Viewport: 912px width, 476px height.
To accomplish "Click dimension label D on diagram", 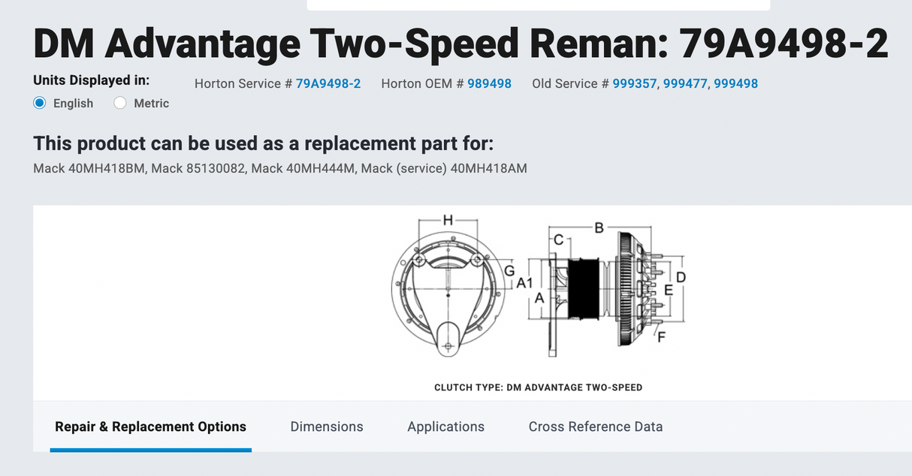I will pos(681,277).
